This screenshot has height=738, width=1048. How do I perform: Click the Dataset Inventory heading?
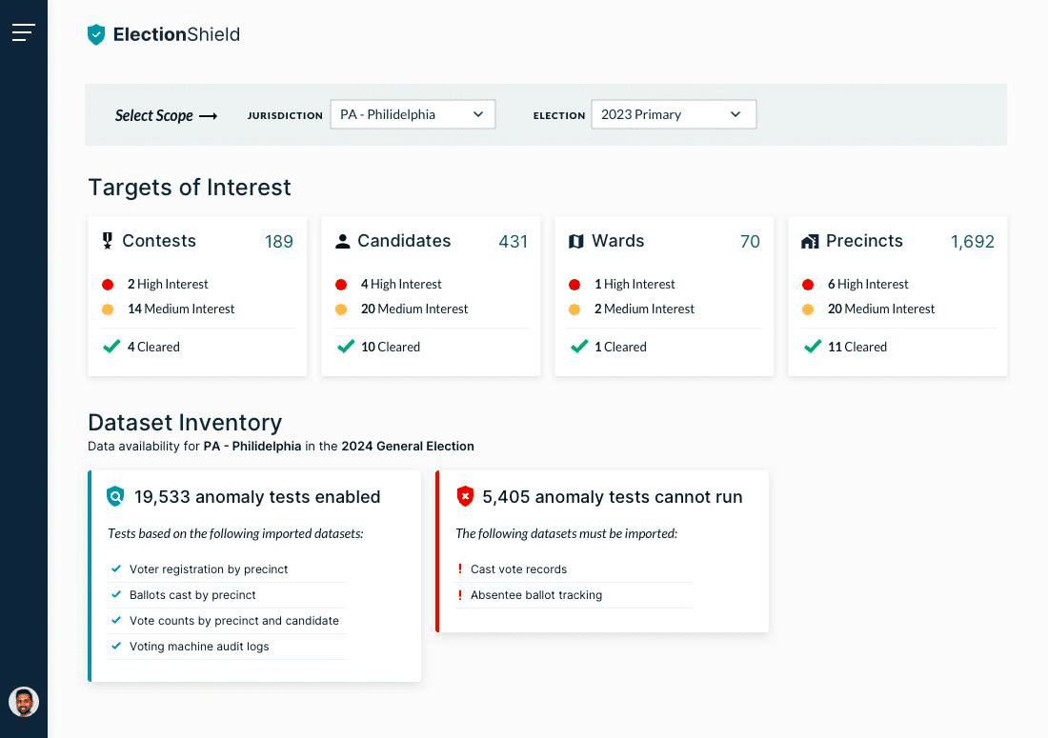(185, 422)
